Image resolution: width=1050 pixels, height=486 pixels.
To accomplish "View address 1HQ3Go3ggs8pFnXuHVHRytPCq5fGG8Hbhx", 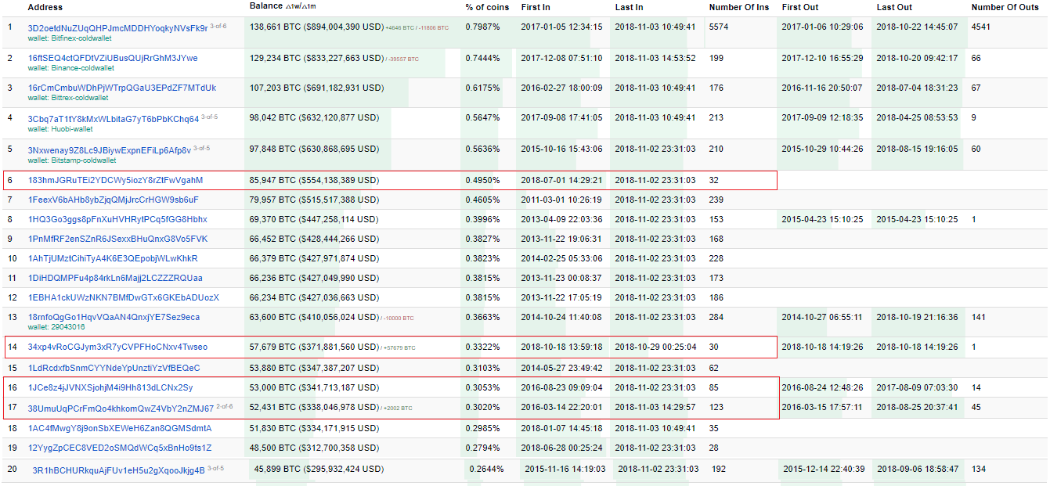I will coord(117,219).
